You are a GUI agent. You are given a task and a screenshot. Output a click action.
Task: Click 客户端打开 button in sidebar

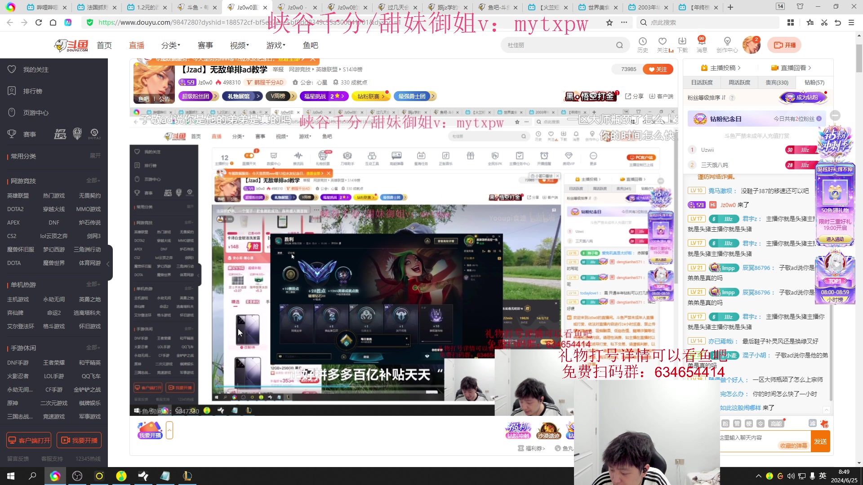click(x=29, y=441)
